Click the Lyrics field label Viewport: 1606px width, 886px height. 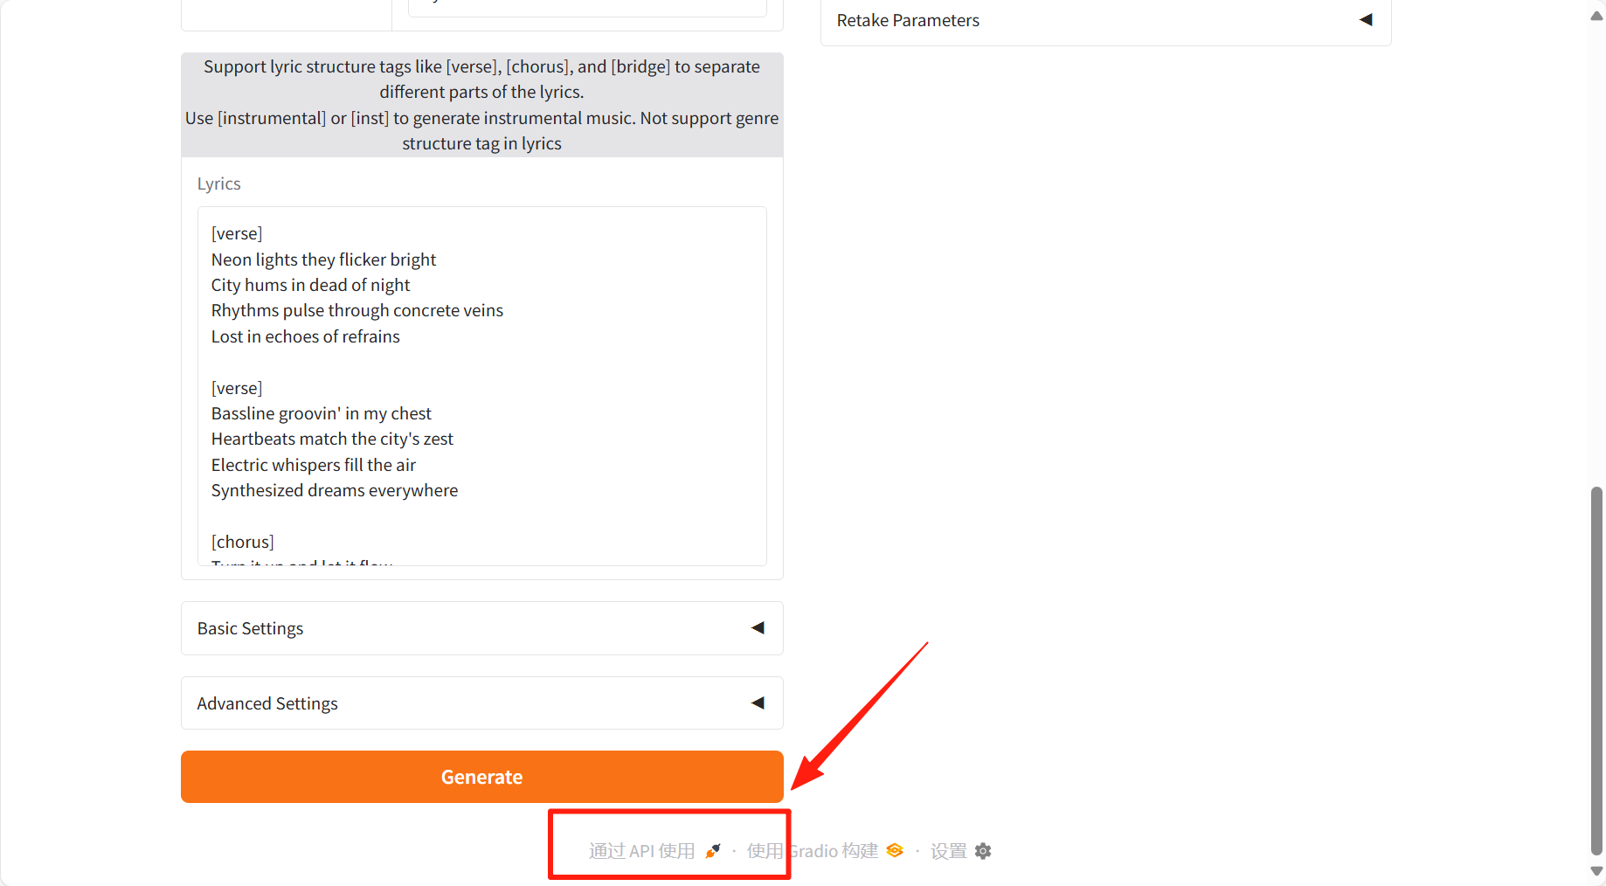pos(218,183)
